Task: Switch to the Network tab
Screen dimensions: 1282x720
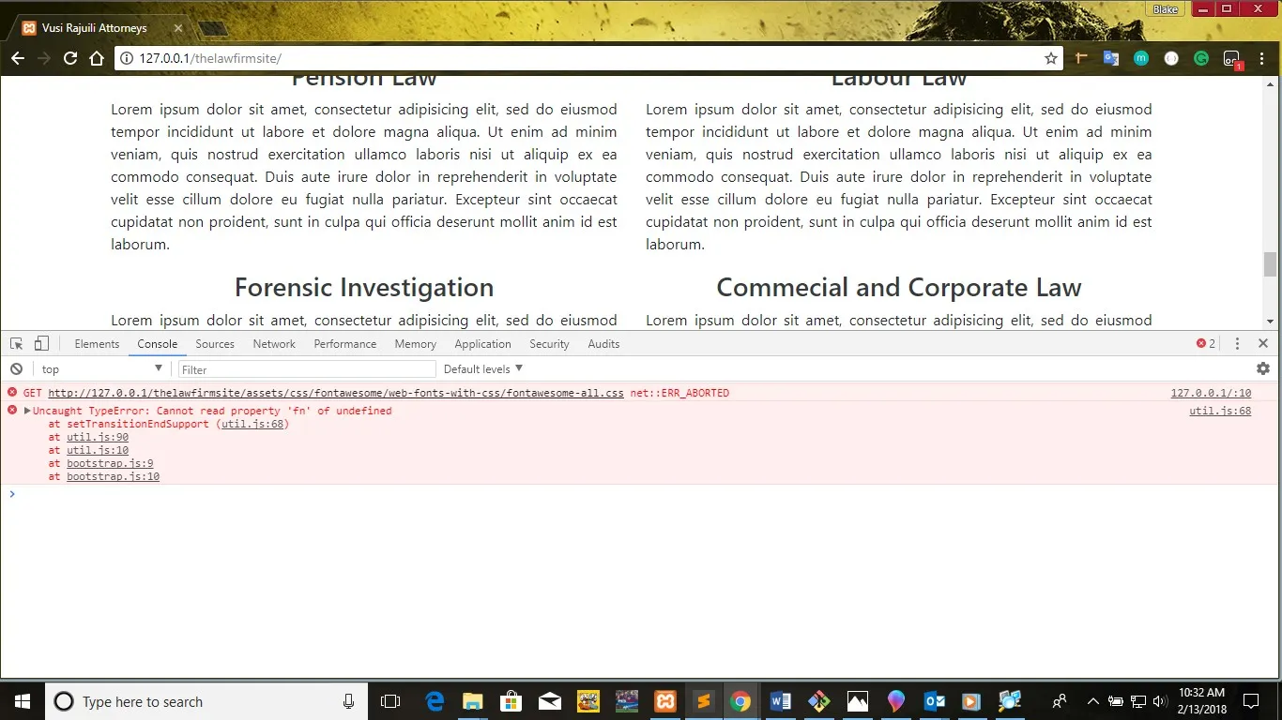Action: click(274, 344)
